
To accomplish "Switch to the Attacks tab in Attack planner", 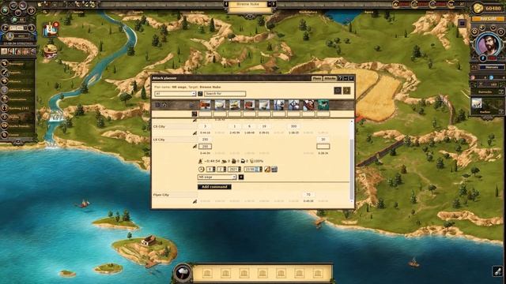I will [330, 78].
